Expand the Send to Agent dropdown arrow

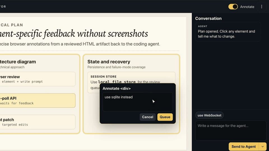click(x=263, y=147)
